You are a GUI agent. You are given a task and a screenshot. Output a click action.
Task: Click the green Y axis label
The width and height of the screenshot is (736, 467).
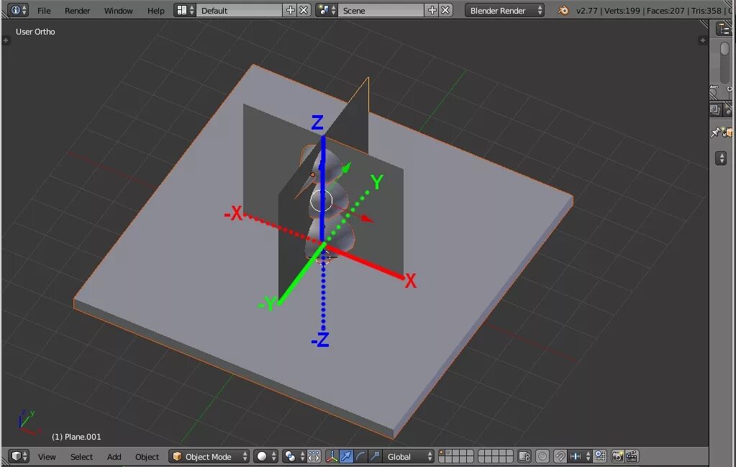[377, 181]
